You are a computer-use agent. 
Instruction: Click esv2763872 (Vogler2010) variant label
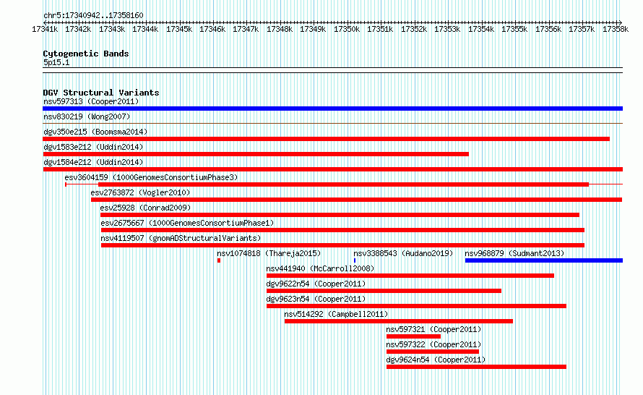pyautogui.click(x=140, y=192)
